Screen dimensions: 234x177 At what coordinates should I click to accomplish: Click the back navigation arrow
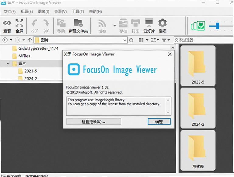(5, 40)
